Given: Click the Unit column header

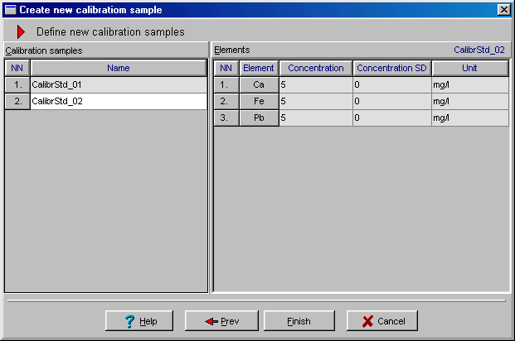Looking at the screenshot, I should coord(470,68).
